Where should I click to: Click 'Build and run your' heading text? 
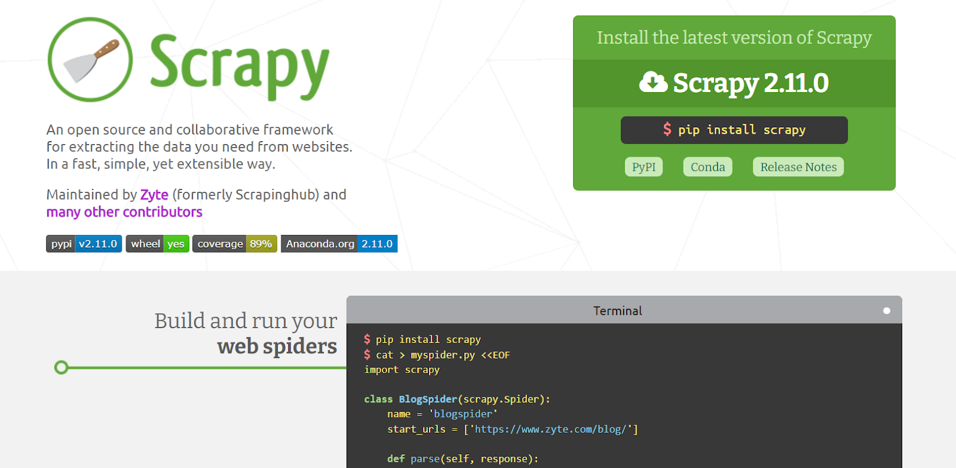point(246,321)
